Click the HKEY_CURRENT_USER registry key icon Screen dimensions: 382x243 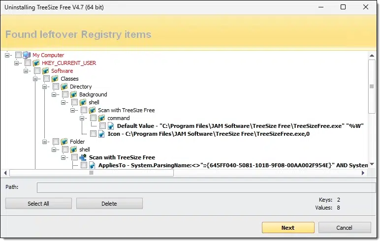click(36, 63)
